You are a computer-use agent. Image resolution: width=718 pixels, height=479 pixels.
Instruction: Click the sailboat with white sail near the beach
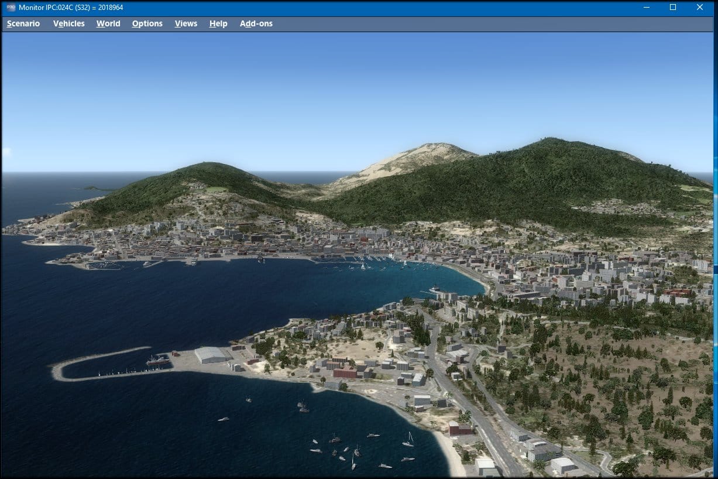[x=409, y=439]
